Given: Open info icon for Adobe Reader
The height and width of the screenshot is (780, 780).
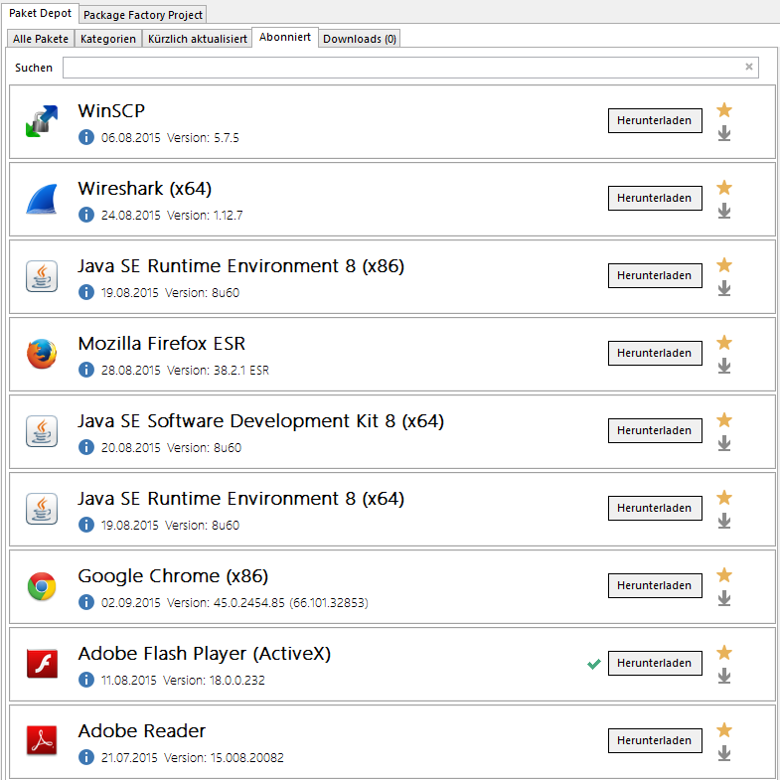Looking at the screenshot, I should [86, 757].
